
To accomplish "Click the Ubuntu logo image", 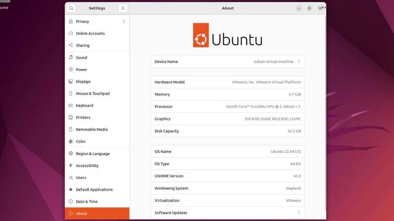I will (228, 35).
